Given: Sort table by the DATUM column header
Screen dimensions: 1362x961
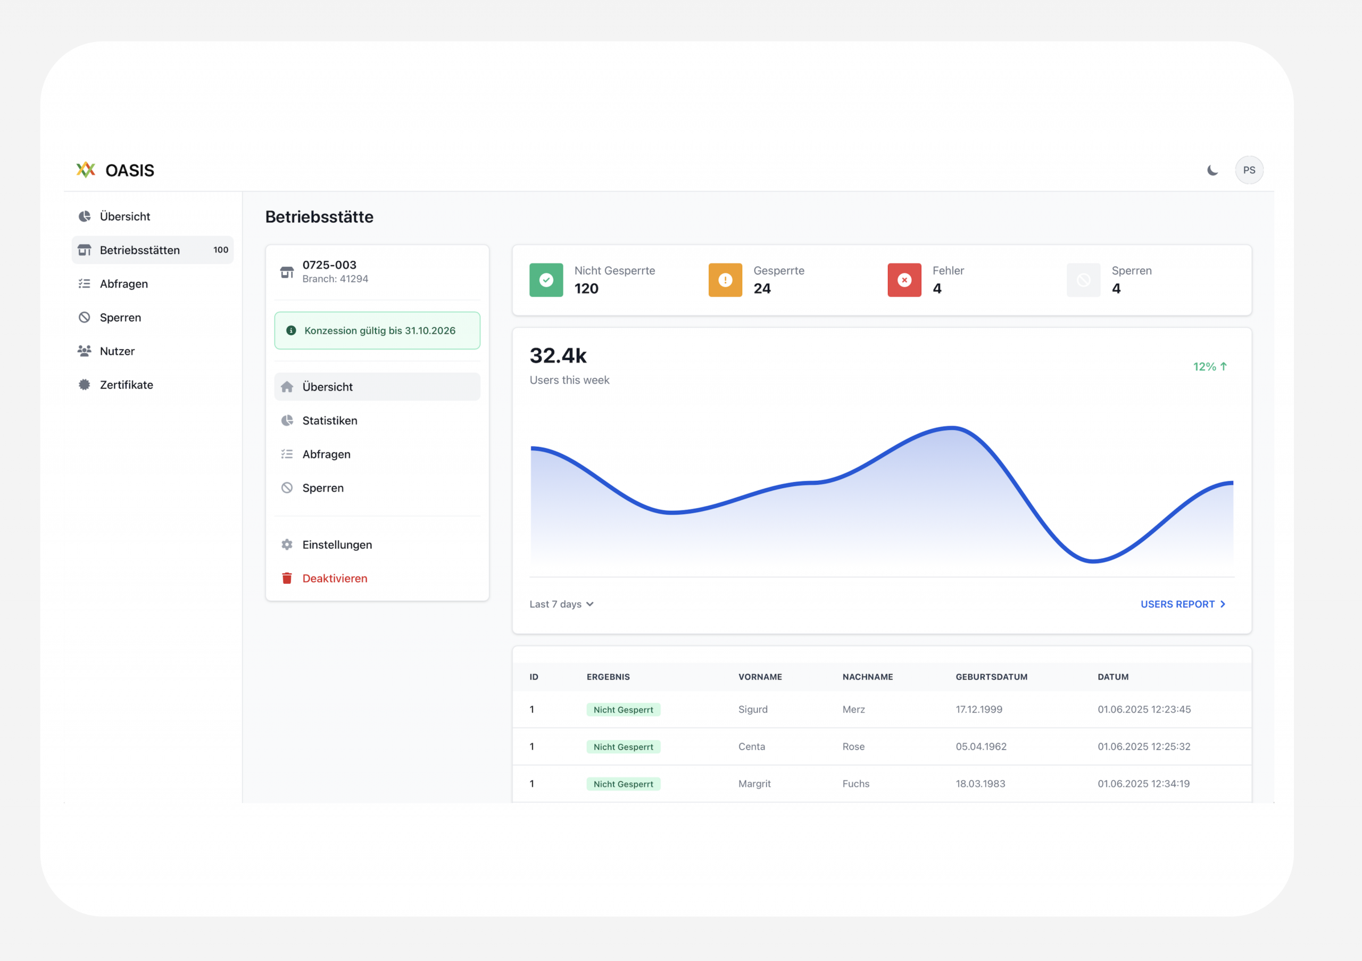Looking at the screenshot, I should coord(1113,677).
